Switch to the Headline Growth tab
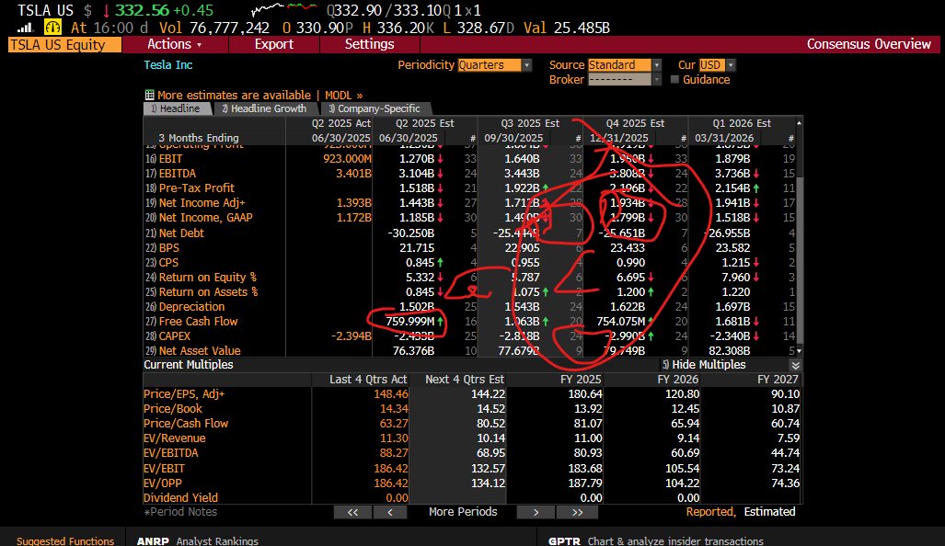The image size is (945, 546). [265, 108]
